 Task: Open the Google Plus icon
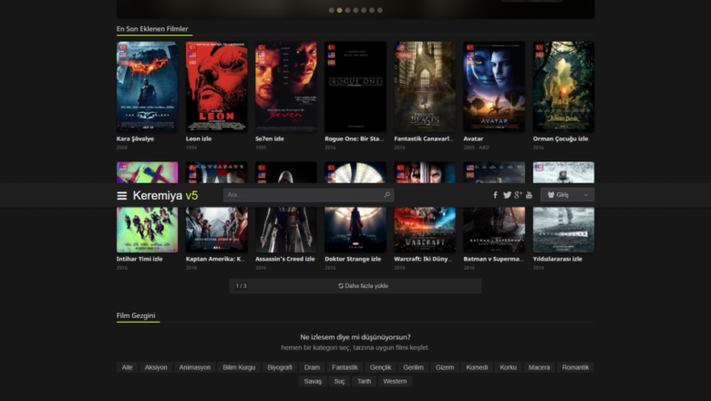[x=518, y=195]
